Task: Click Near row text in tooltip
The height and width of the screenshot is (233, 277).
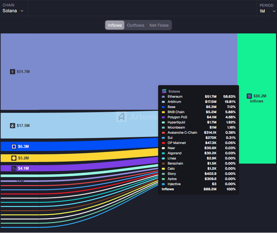Action: pos(171,148)
